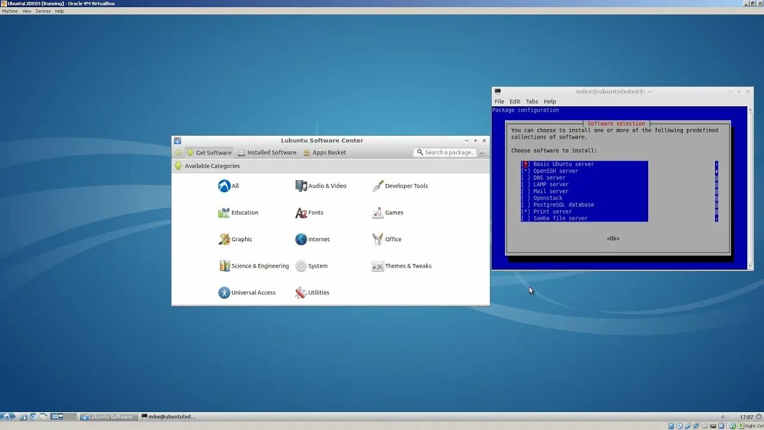Open the All category icon
Viewport: 764px width, 430px height.
click(224, 186)
